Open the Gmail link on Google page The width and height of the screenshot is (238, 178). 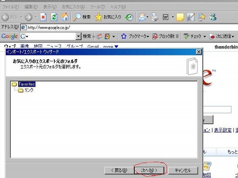pyautogui.click(x=93, y=46)
